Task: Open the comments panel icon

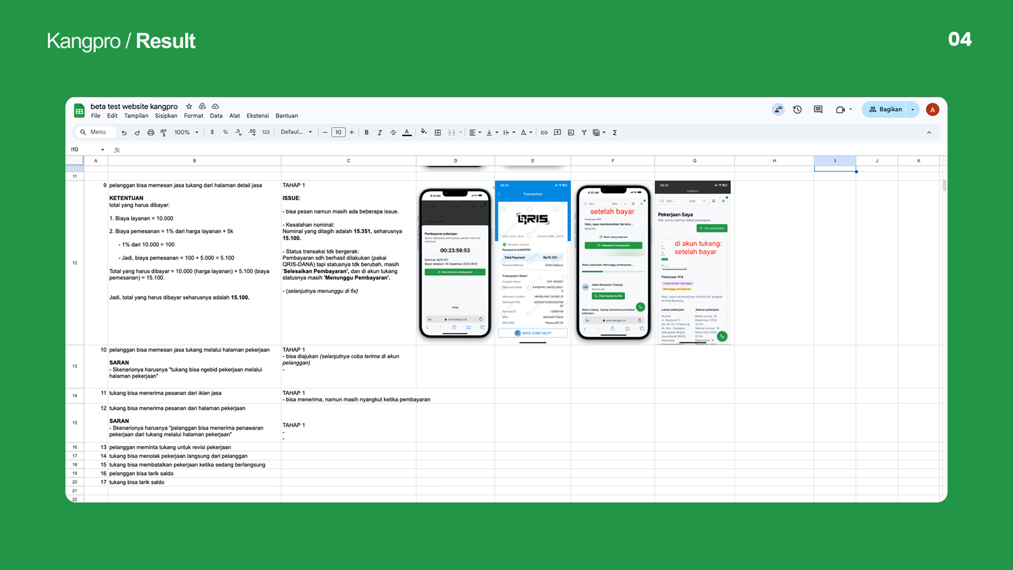Action: 818,109
